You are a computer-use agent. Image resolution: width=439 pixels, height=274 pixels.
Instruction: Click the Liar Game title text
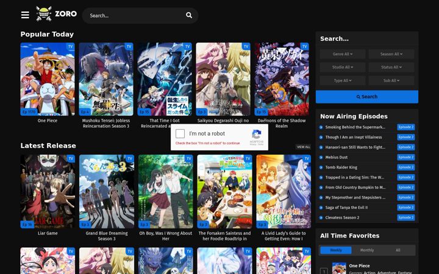click(48, 233)
